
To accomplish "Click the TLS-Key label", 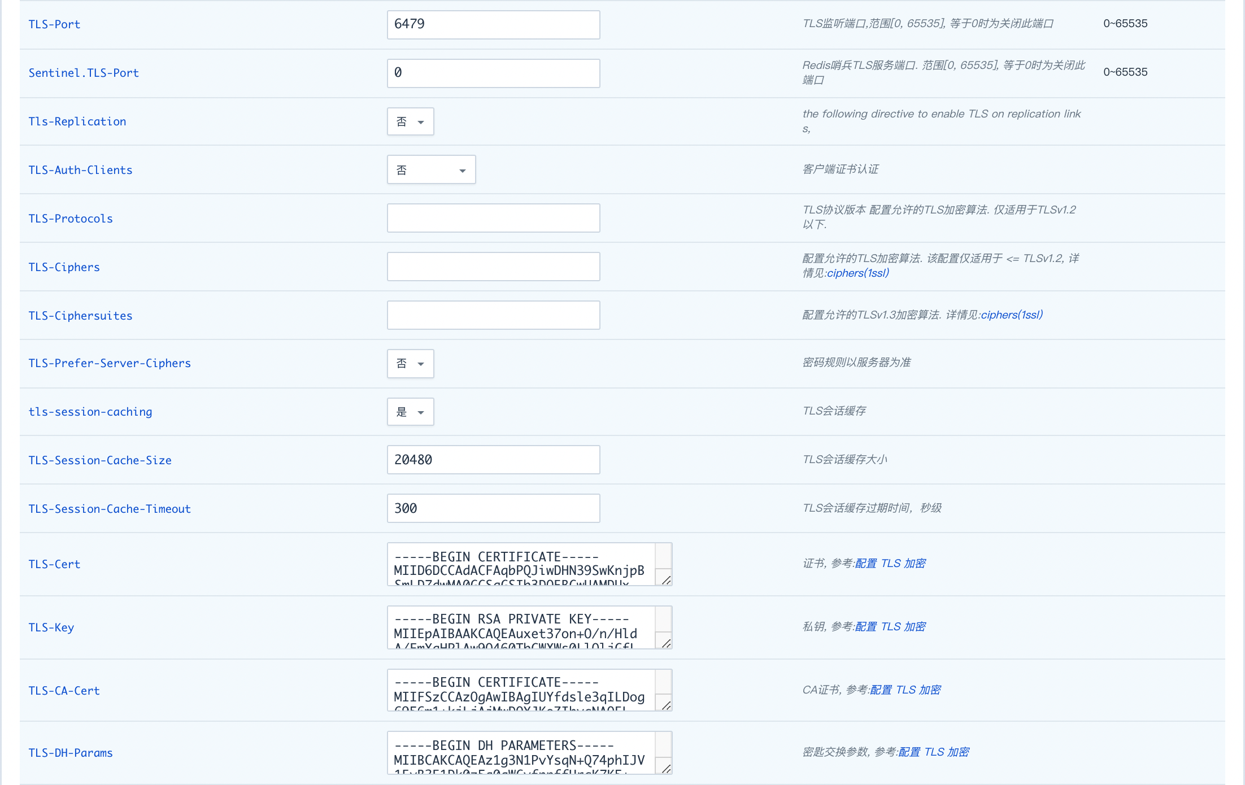I will (51, 627).
